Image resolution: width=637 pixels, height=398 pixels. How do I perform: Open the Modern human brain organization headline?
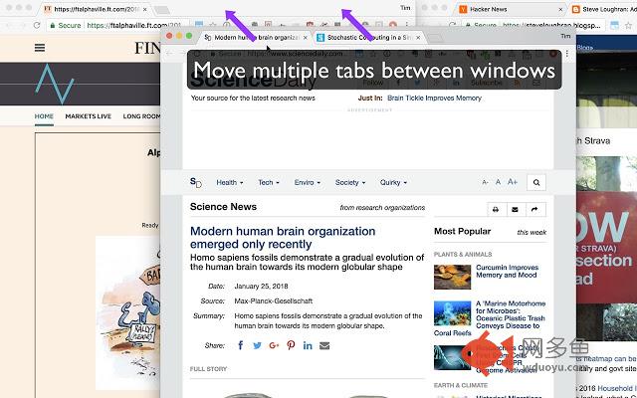tap(283, 238)
